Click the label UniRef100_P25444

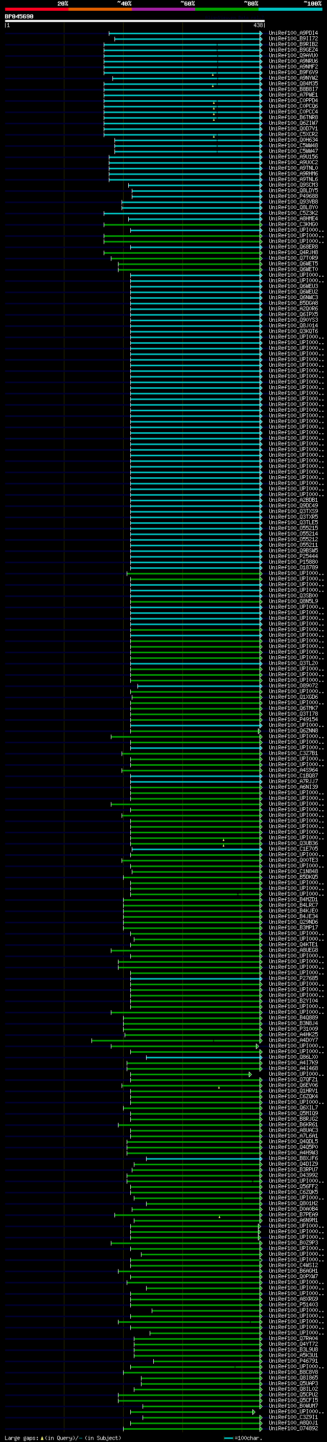pos(293,556)
